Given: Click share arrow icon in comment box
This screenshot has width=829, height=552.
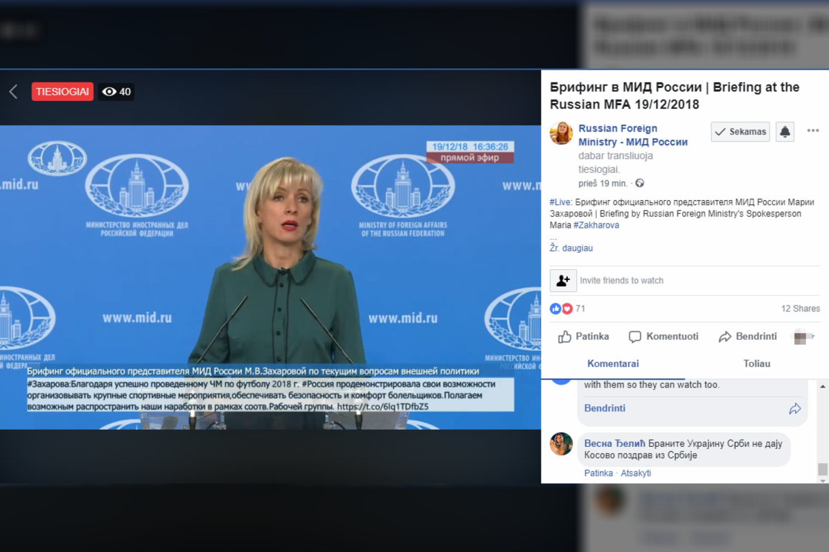Looking at the screenshot, I should tap(794, 409).
